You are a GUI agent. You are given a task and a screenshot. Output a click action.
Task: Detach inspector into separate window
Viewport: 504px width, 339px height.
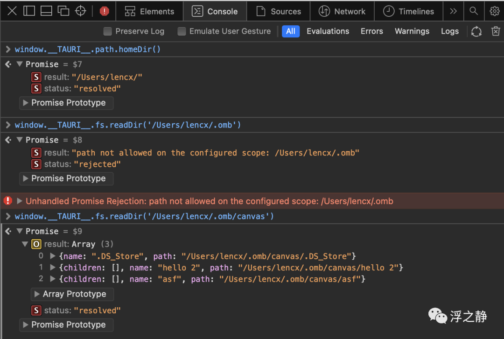[x=63, y=11]
